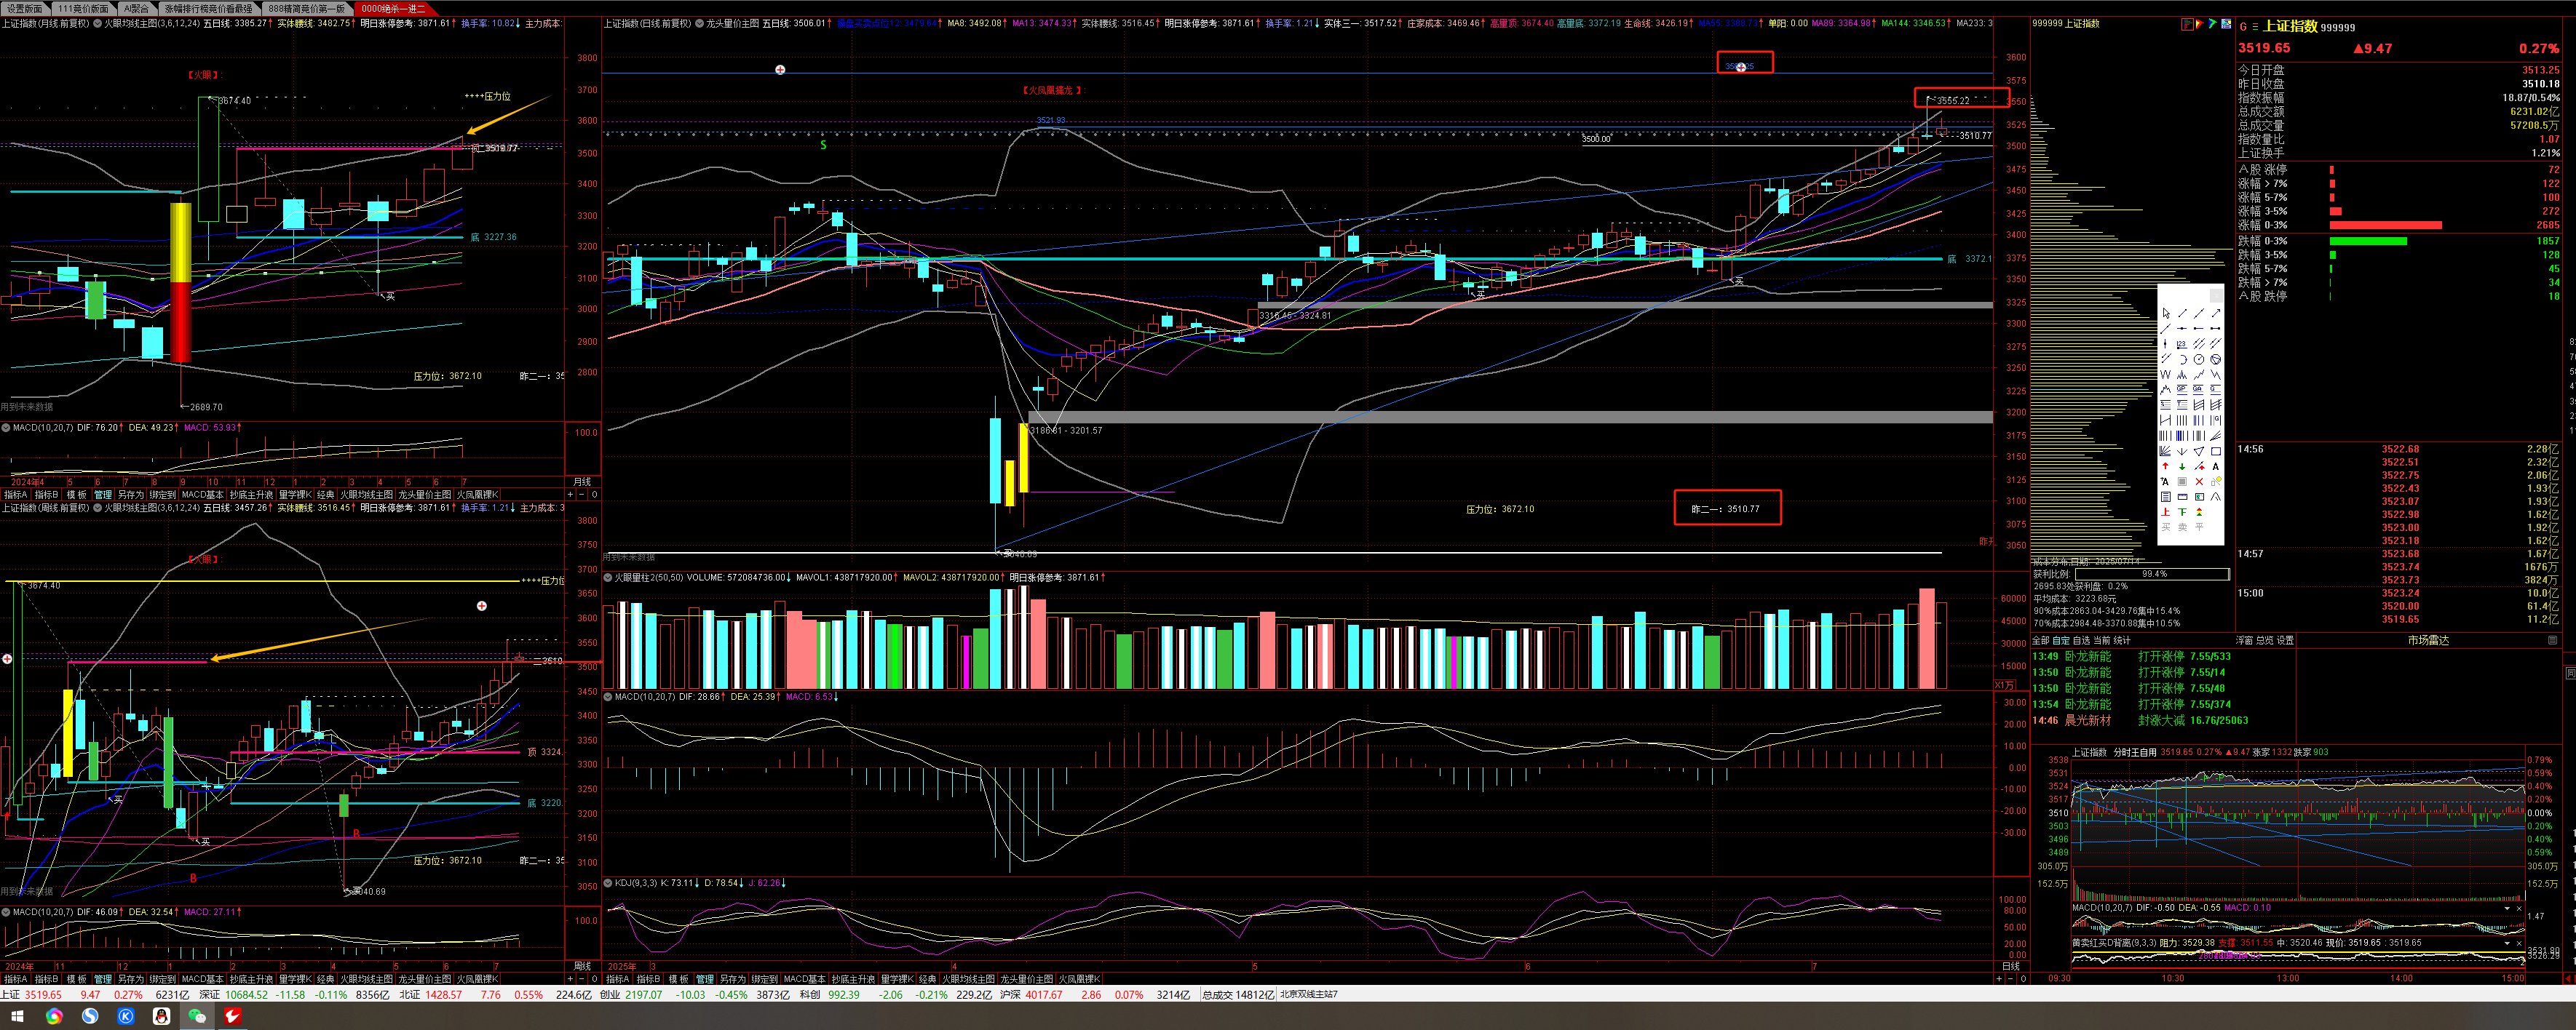
Task: Open weekly chart MACD indicator dropdown
Action: coord(5,911)
